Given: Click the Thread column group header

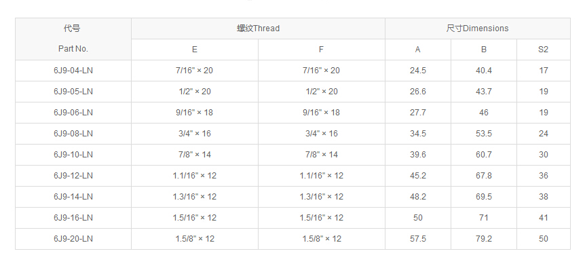Looking at the screenshot, I should click(x=258, y=29).
